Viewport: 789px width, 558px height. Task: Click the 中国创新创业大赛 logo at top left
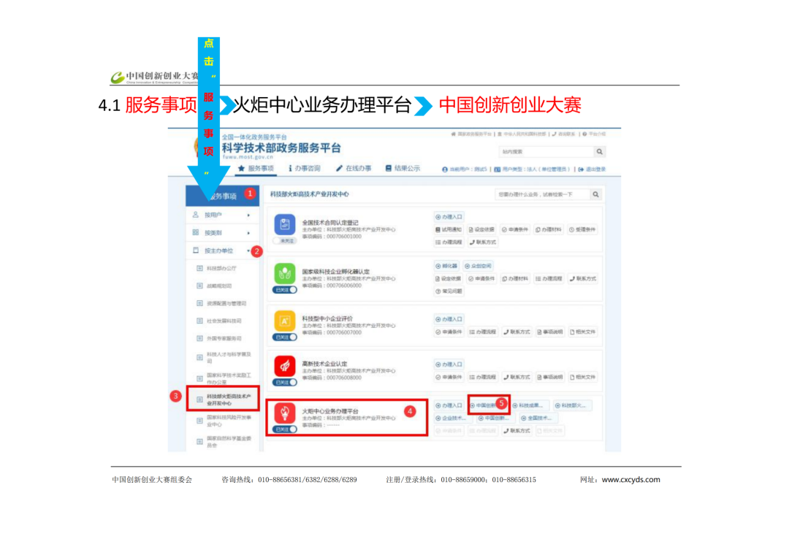(x=154, y=77)
